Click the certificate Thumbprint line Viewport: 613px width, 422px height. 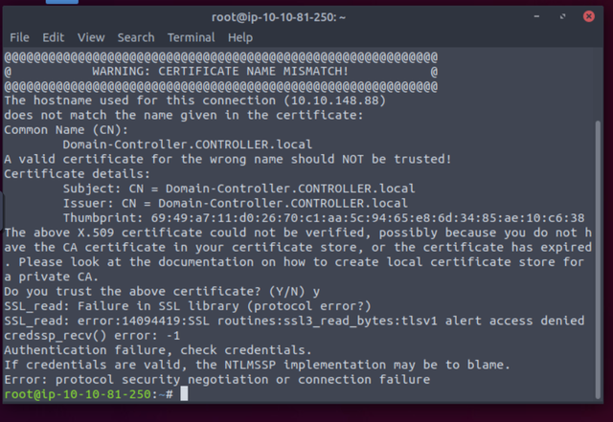point(324,218)
